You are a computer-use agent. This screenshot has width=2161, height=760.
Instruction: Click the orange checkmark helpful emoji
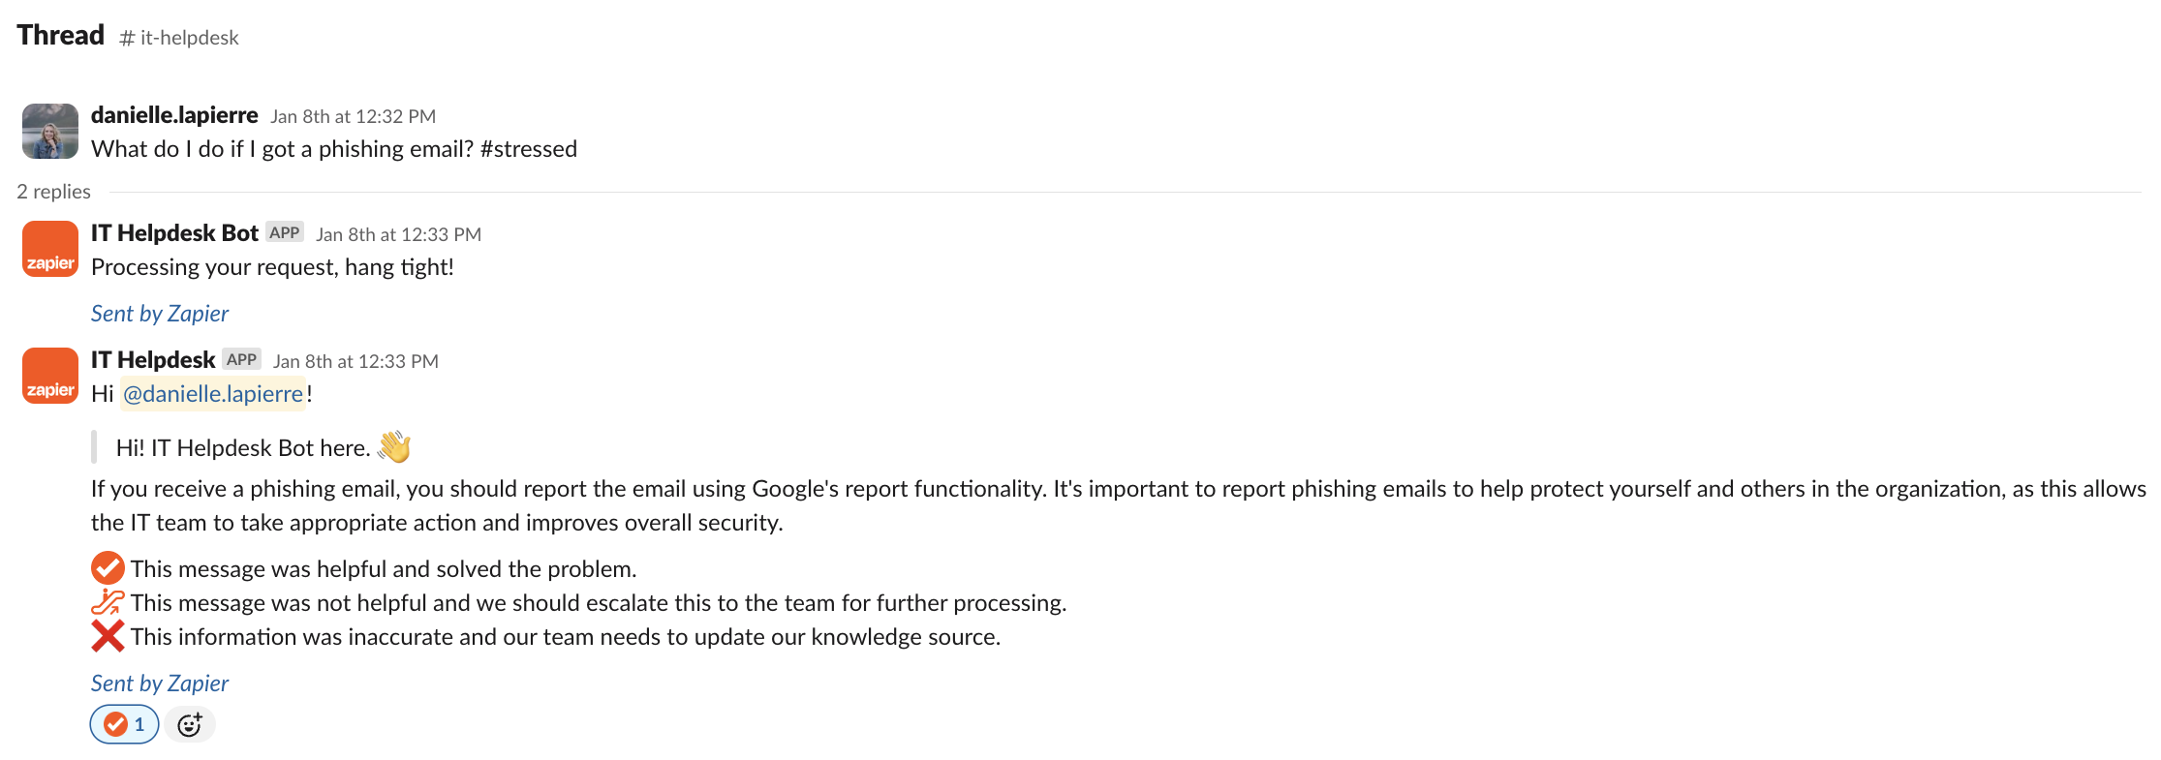coord(108,568)
